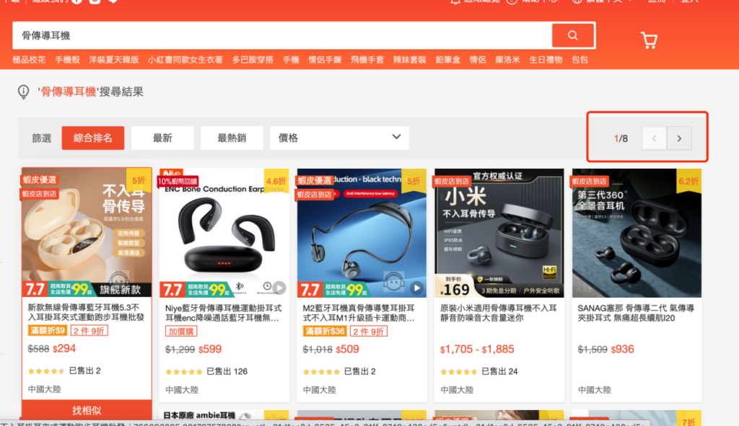
Task: Click the 辣妹套裝 keyword link
Action: 410,60
